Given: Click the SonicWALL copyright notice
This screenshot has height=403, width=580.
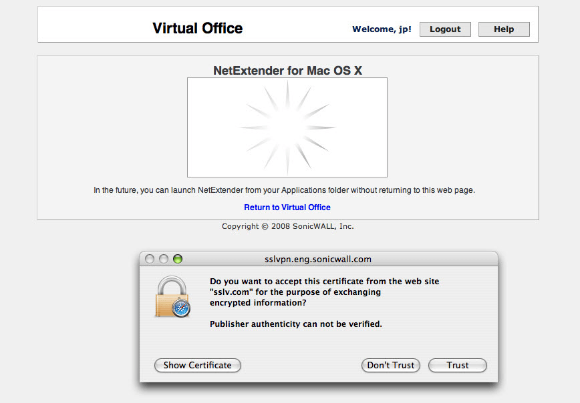Looking at the screenshot, I should (287, 226).
